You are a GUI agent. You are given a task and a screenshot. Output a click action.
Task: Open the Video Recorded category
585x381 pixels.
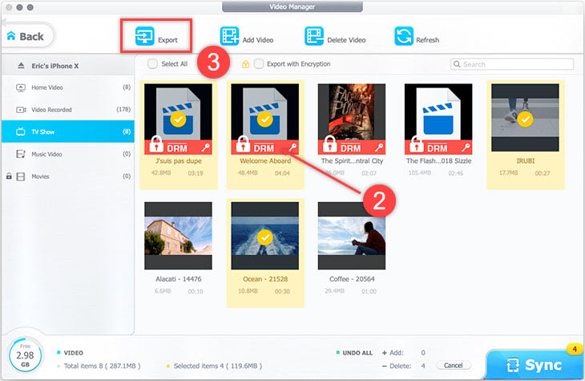click(x=54, y=109)
